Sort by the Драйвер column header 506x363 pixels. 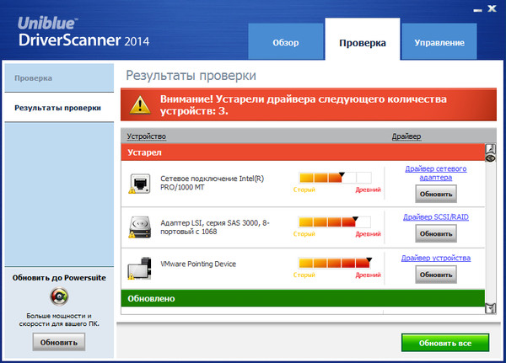tap(406, 136)
